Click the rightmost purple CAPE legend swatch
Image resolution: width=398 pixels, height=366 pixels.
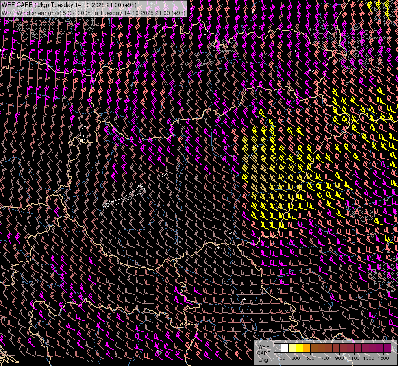click(x=387, y=348)
